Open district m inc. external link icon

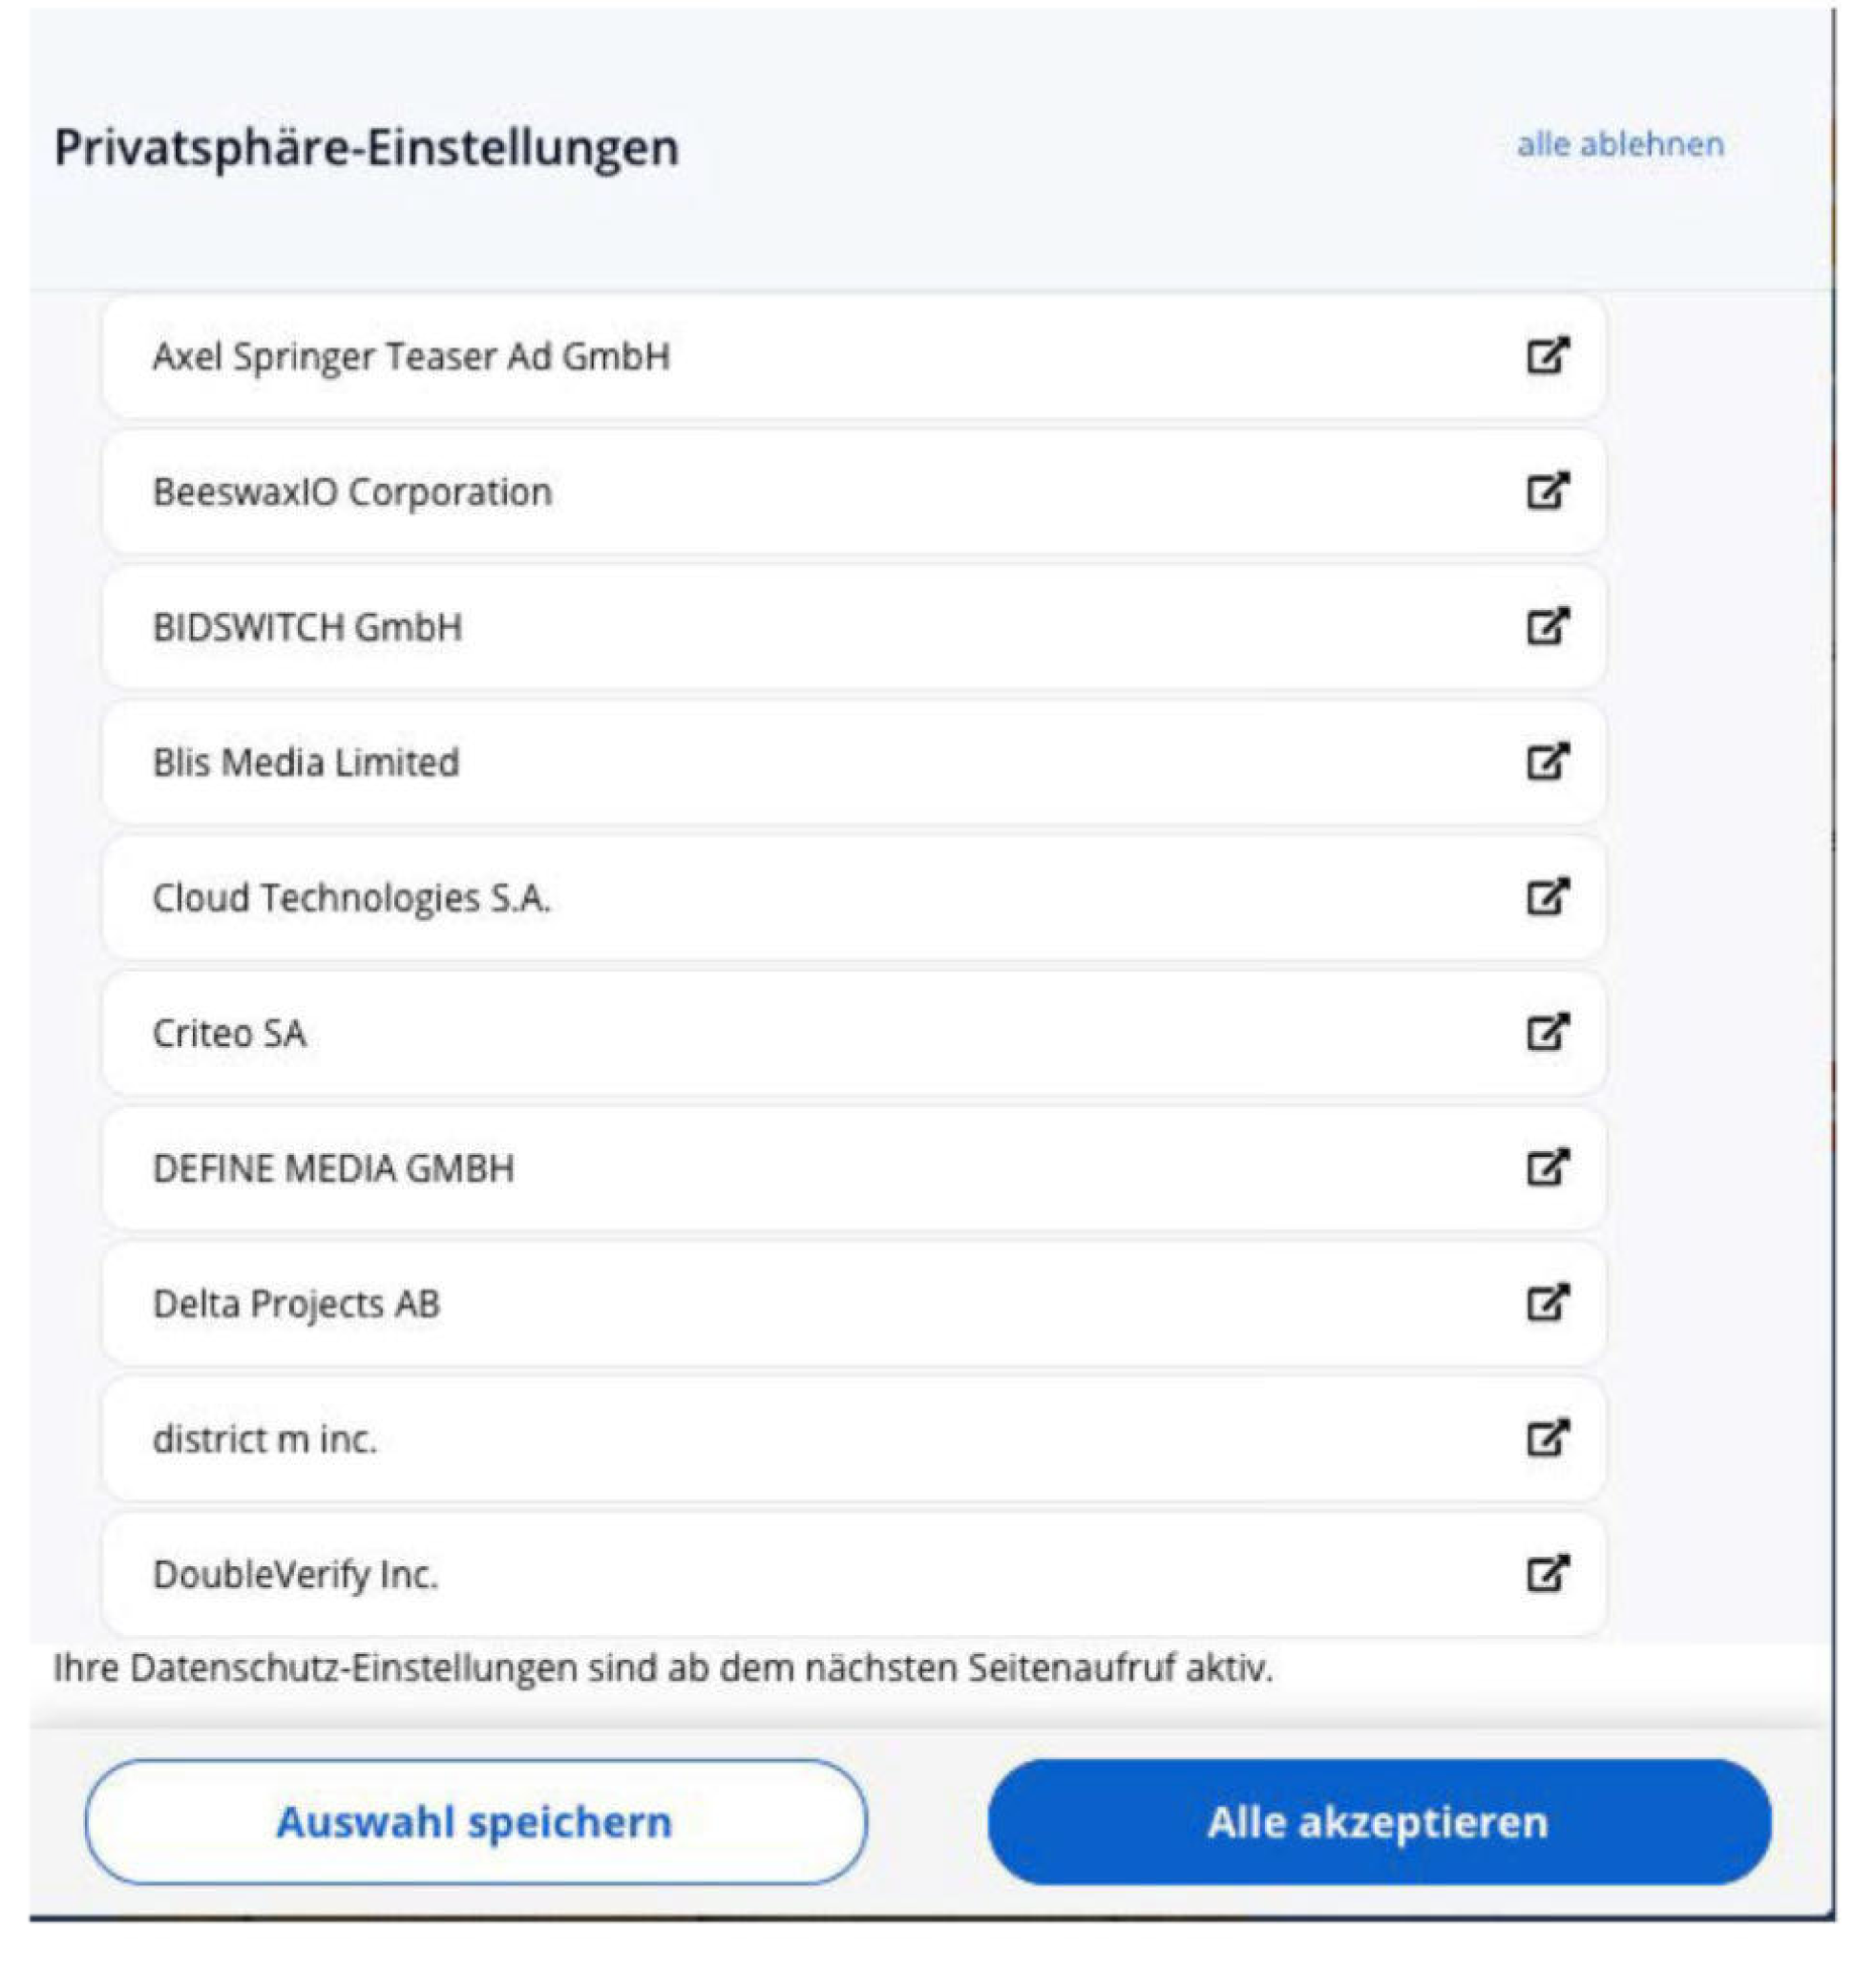(1546, 1438)
